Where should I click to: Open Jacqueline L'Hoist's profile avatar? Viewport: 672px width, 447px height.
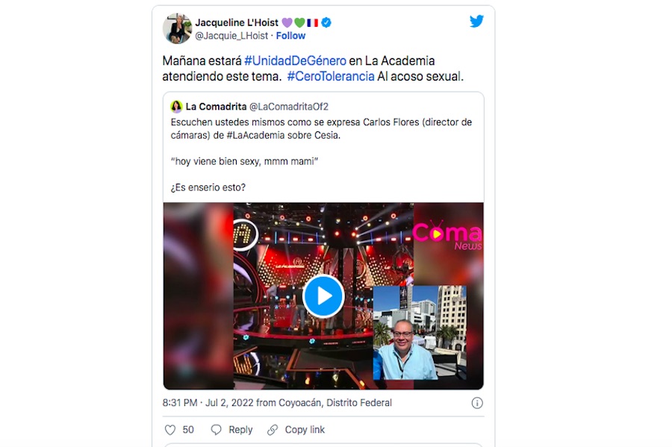click(x=177, y=28)
